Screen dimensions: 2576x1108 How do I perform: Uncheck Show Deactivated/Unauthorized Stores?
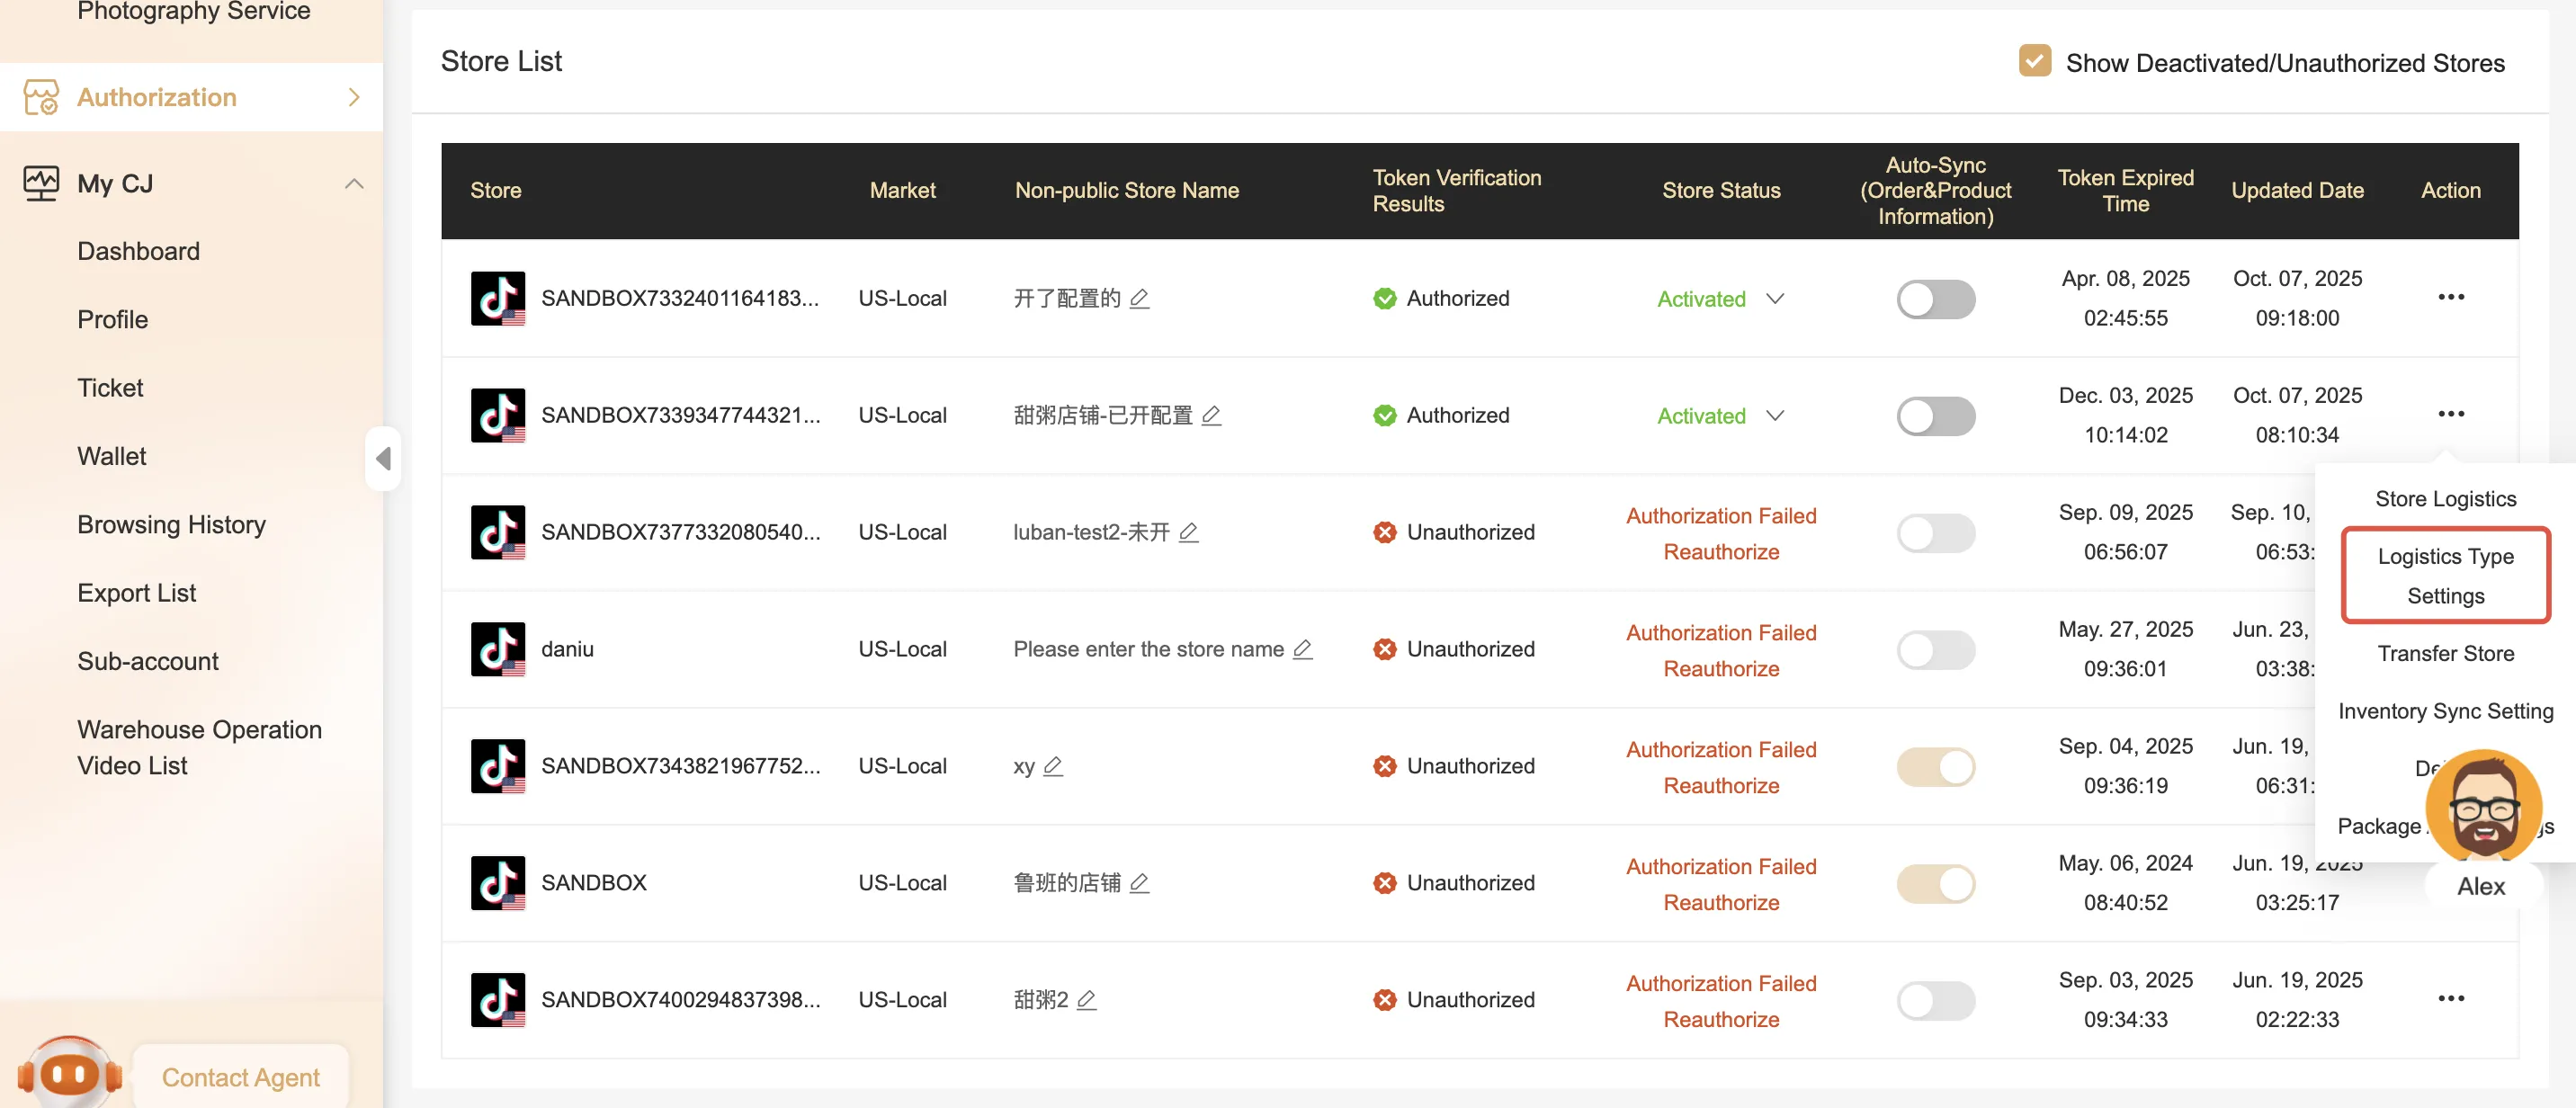point(2034,61)
